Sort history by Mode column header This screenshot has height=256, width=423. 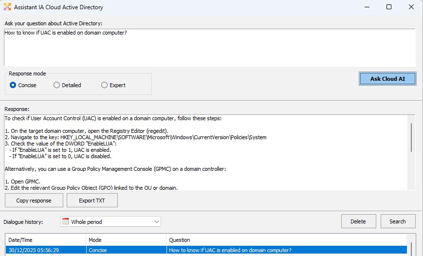click(x=126, y=240)
